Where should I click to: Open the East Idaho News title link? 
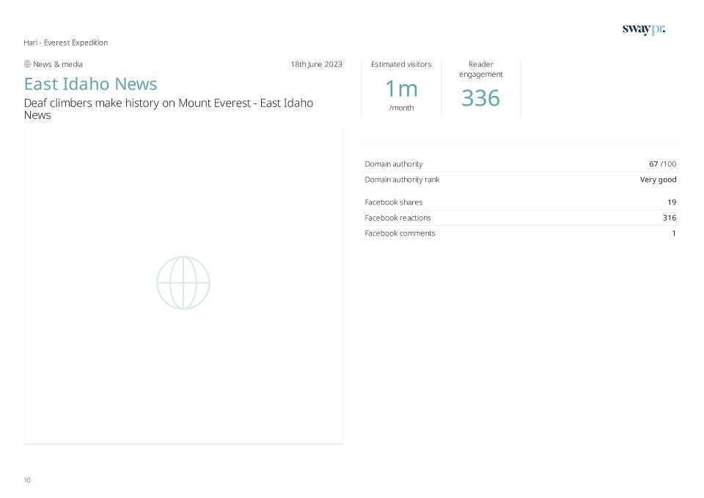point(90,84)
